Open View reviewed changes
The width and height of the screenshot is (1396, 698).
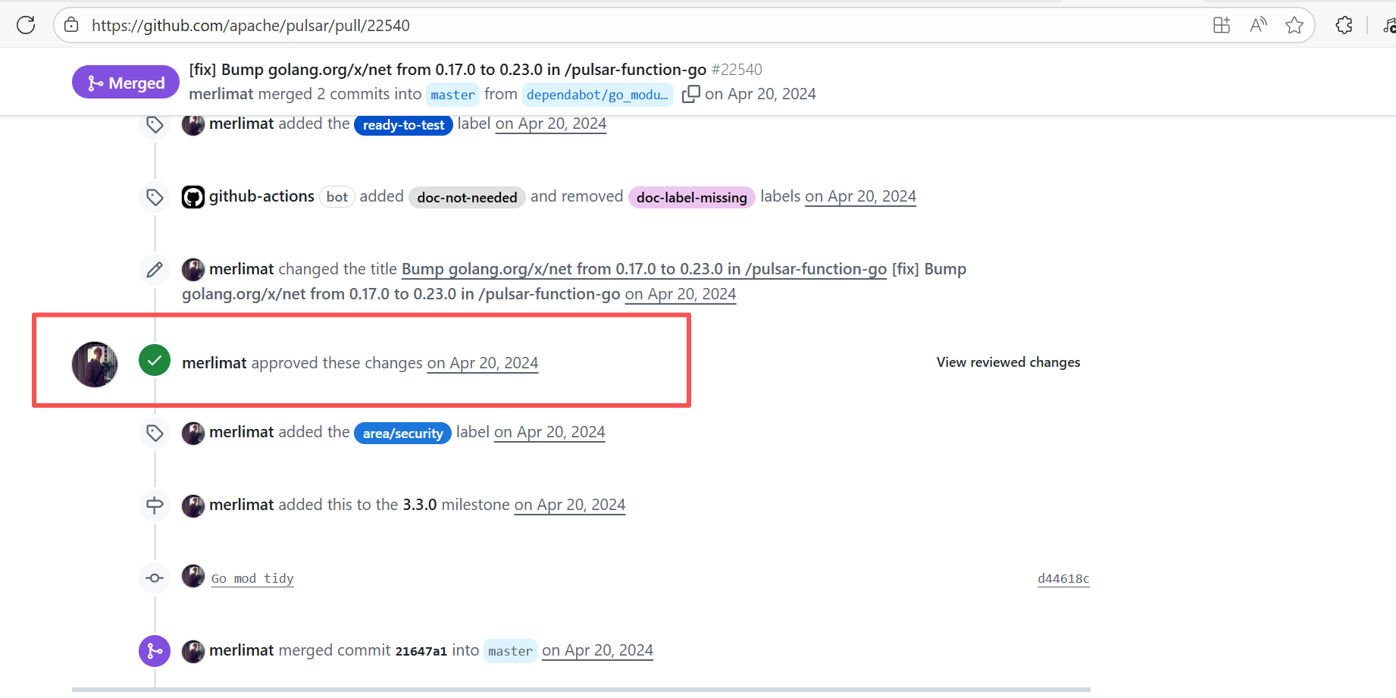(1008, 362)
